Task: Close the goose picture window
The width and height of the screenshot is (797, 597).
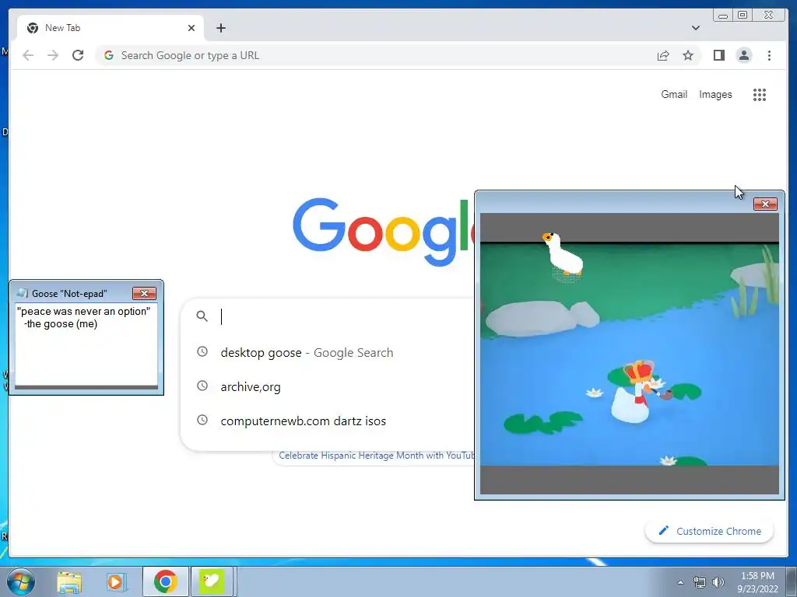Action: (765, 204)
